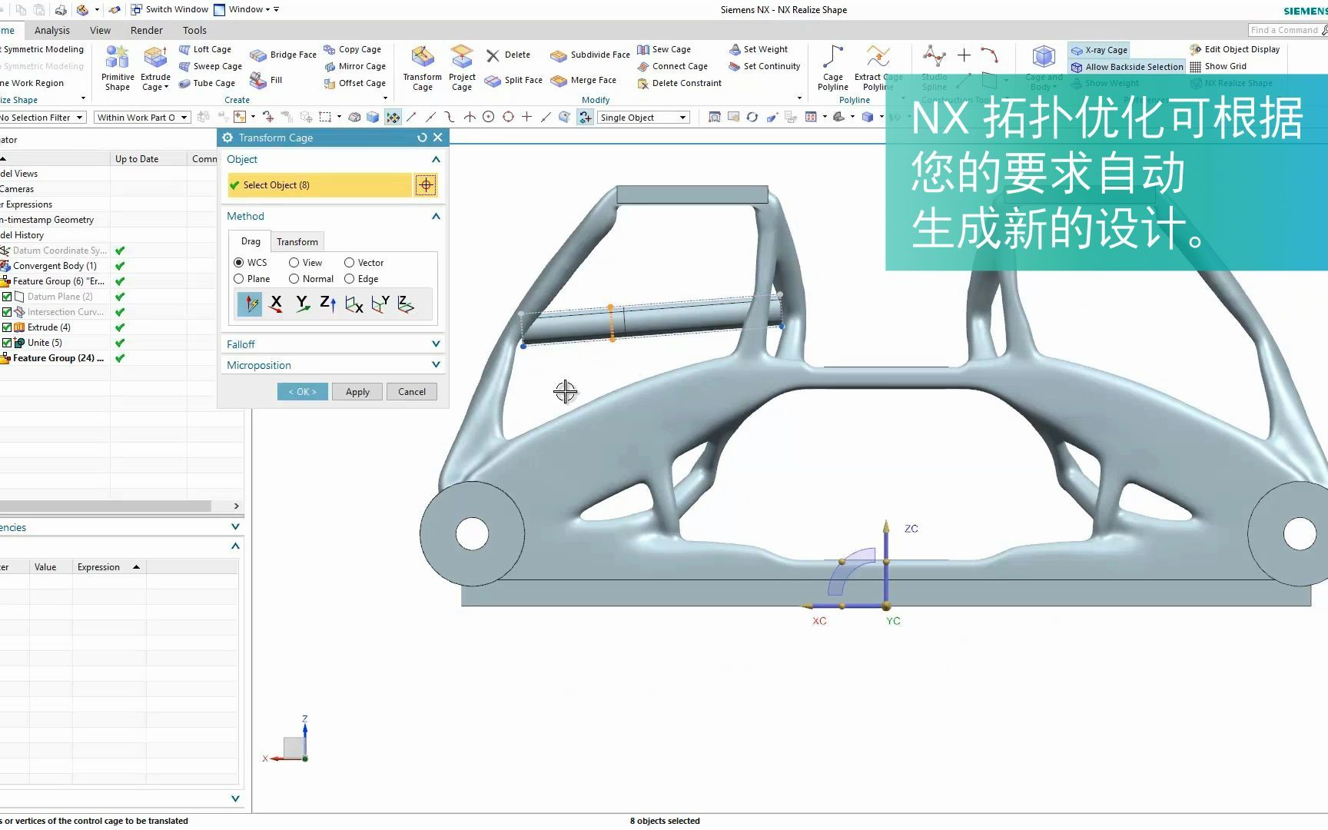Activate the Bridge Face tool
The width and height of the screenshot is (1328, 830).
283,55
